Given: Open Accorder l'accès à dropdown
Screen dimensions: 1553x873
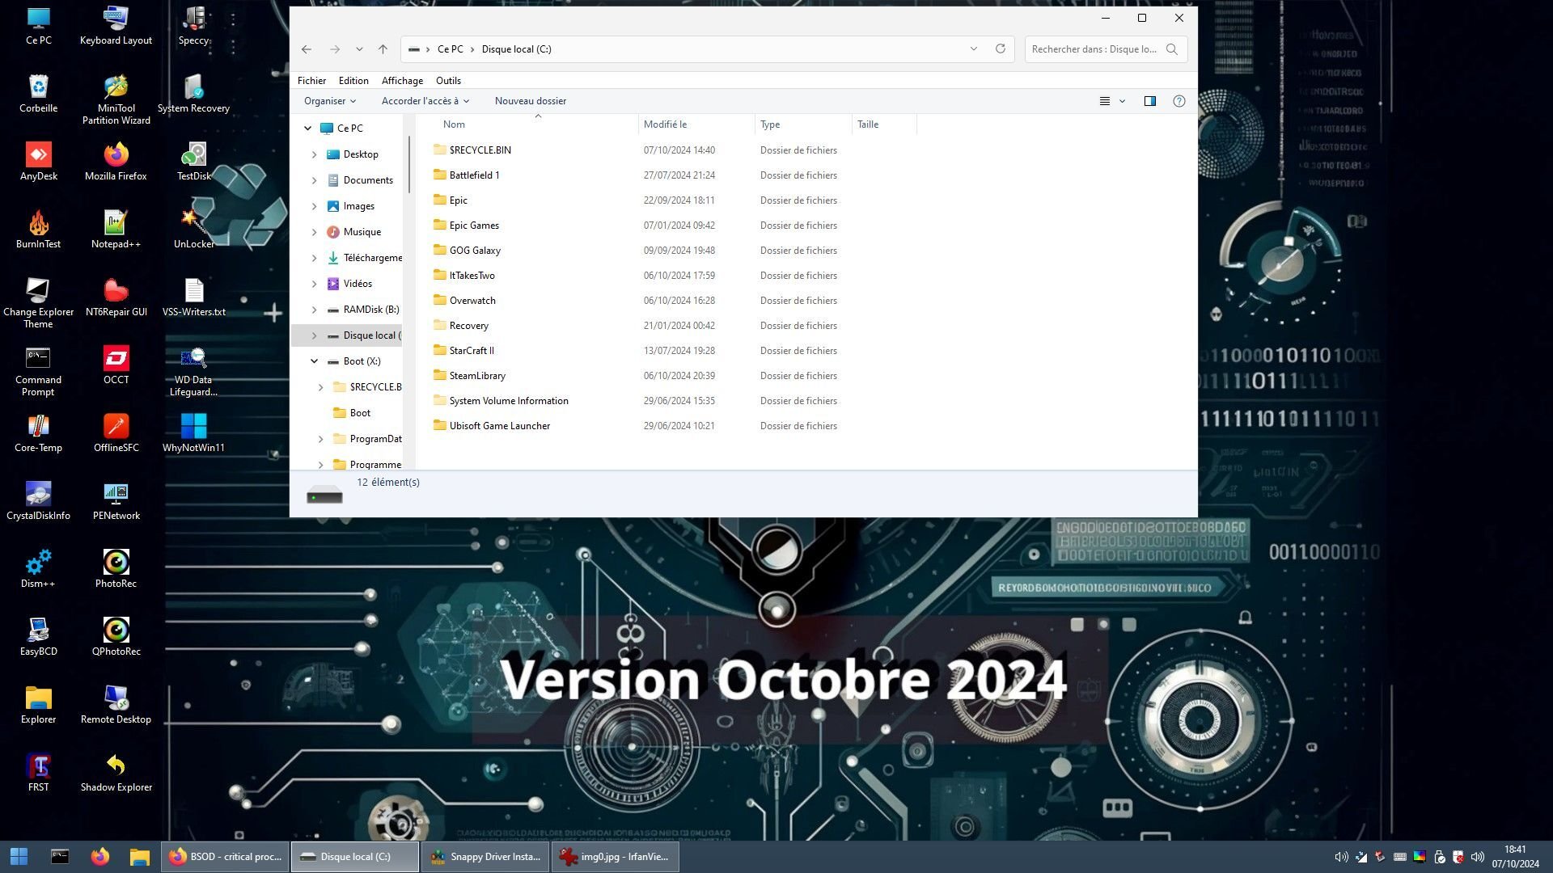Looking at the screenshot, I should point(425,101).
